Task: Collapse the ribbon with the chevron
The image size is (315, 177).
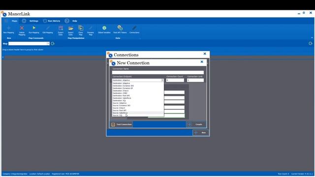Action: pos(312,38)
